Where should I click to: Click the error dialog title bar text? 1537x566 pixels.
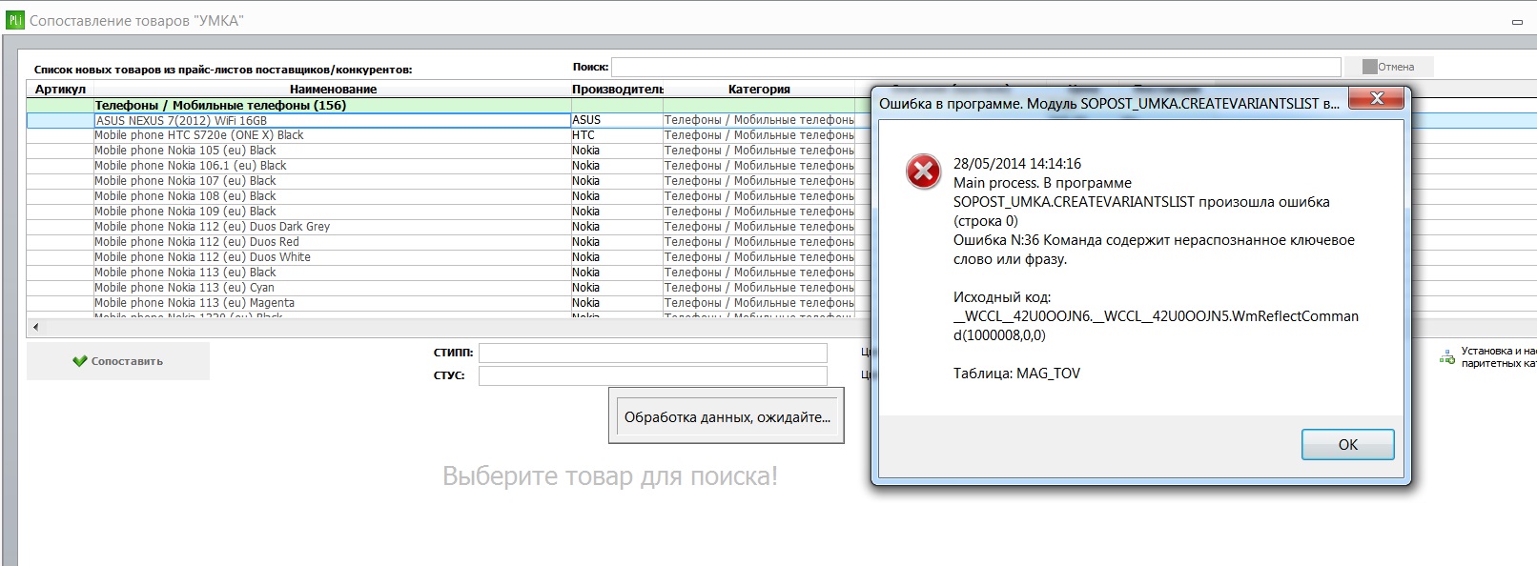coord(1109,103)
